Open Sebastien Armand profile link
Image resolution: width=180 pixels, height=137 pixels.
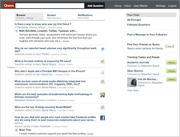pyautogui.click(x=25, y=100)
